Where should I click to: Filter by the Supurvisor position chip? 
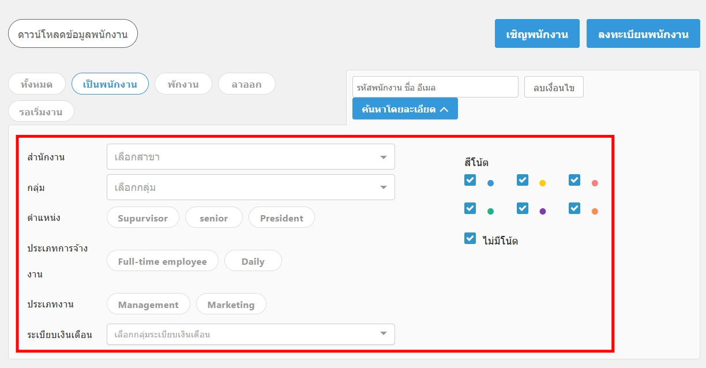tap(142, 218)
